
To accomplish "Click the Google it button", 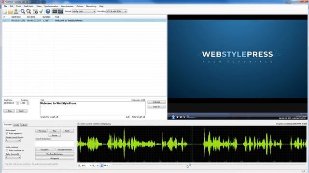I will tap(44, 149).
